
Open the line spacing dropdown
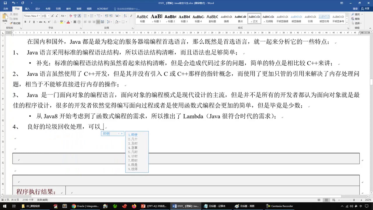pos(109,22)
